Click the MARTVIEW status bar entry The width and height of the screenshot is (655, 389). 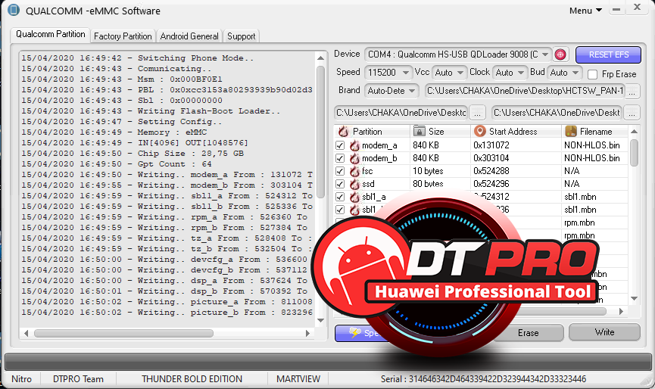pyautogui.click(x=298, y=379)
